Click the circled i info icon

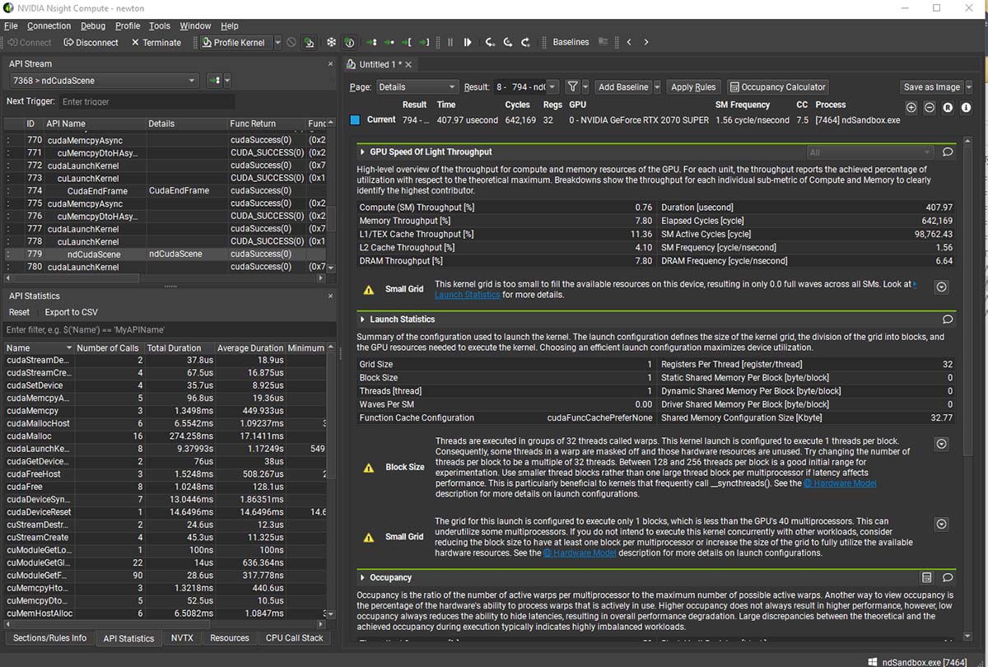pos(966,107)
